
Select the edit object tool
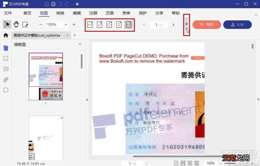coord(25,24)
